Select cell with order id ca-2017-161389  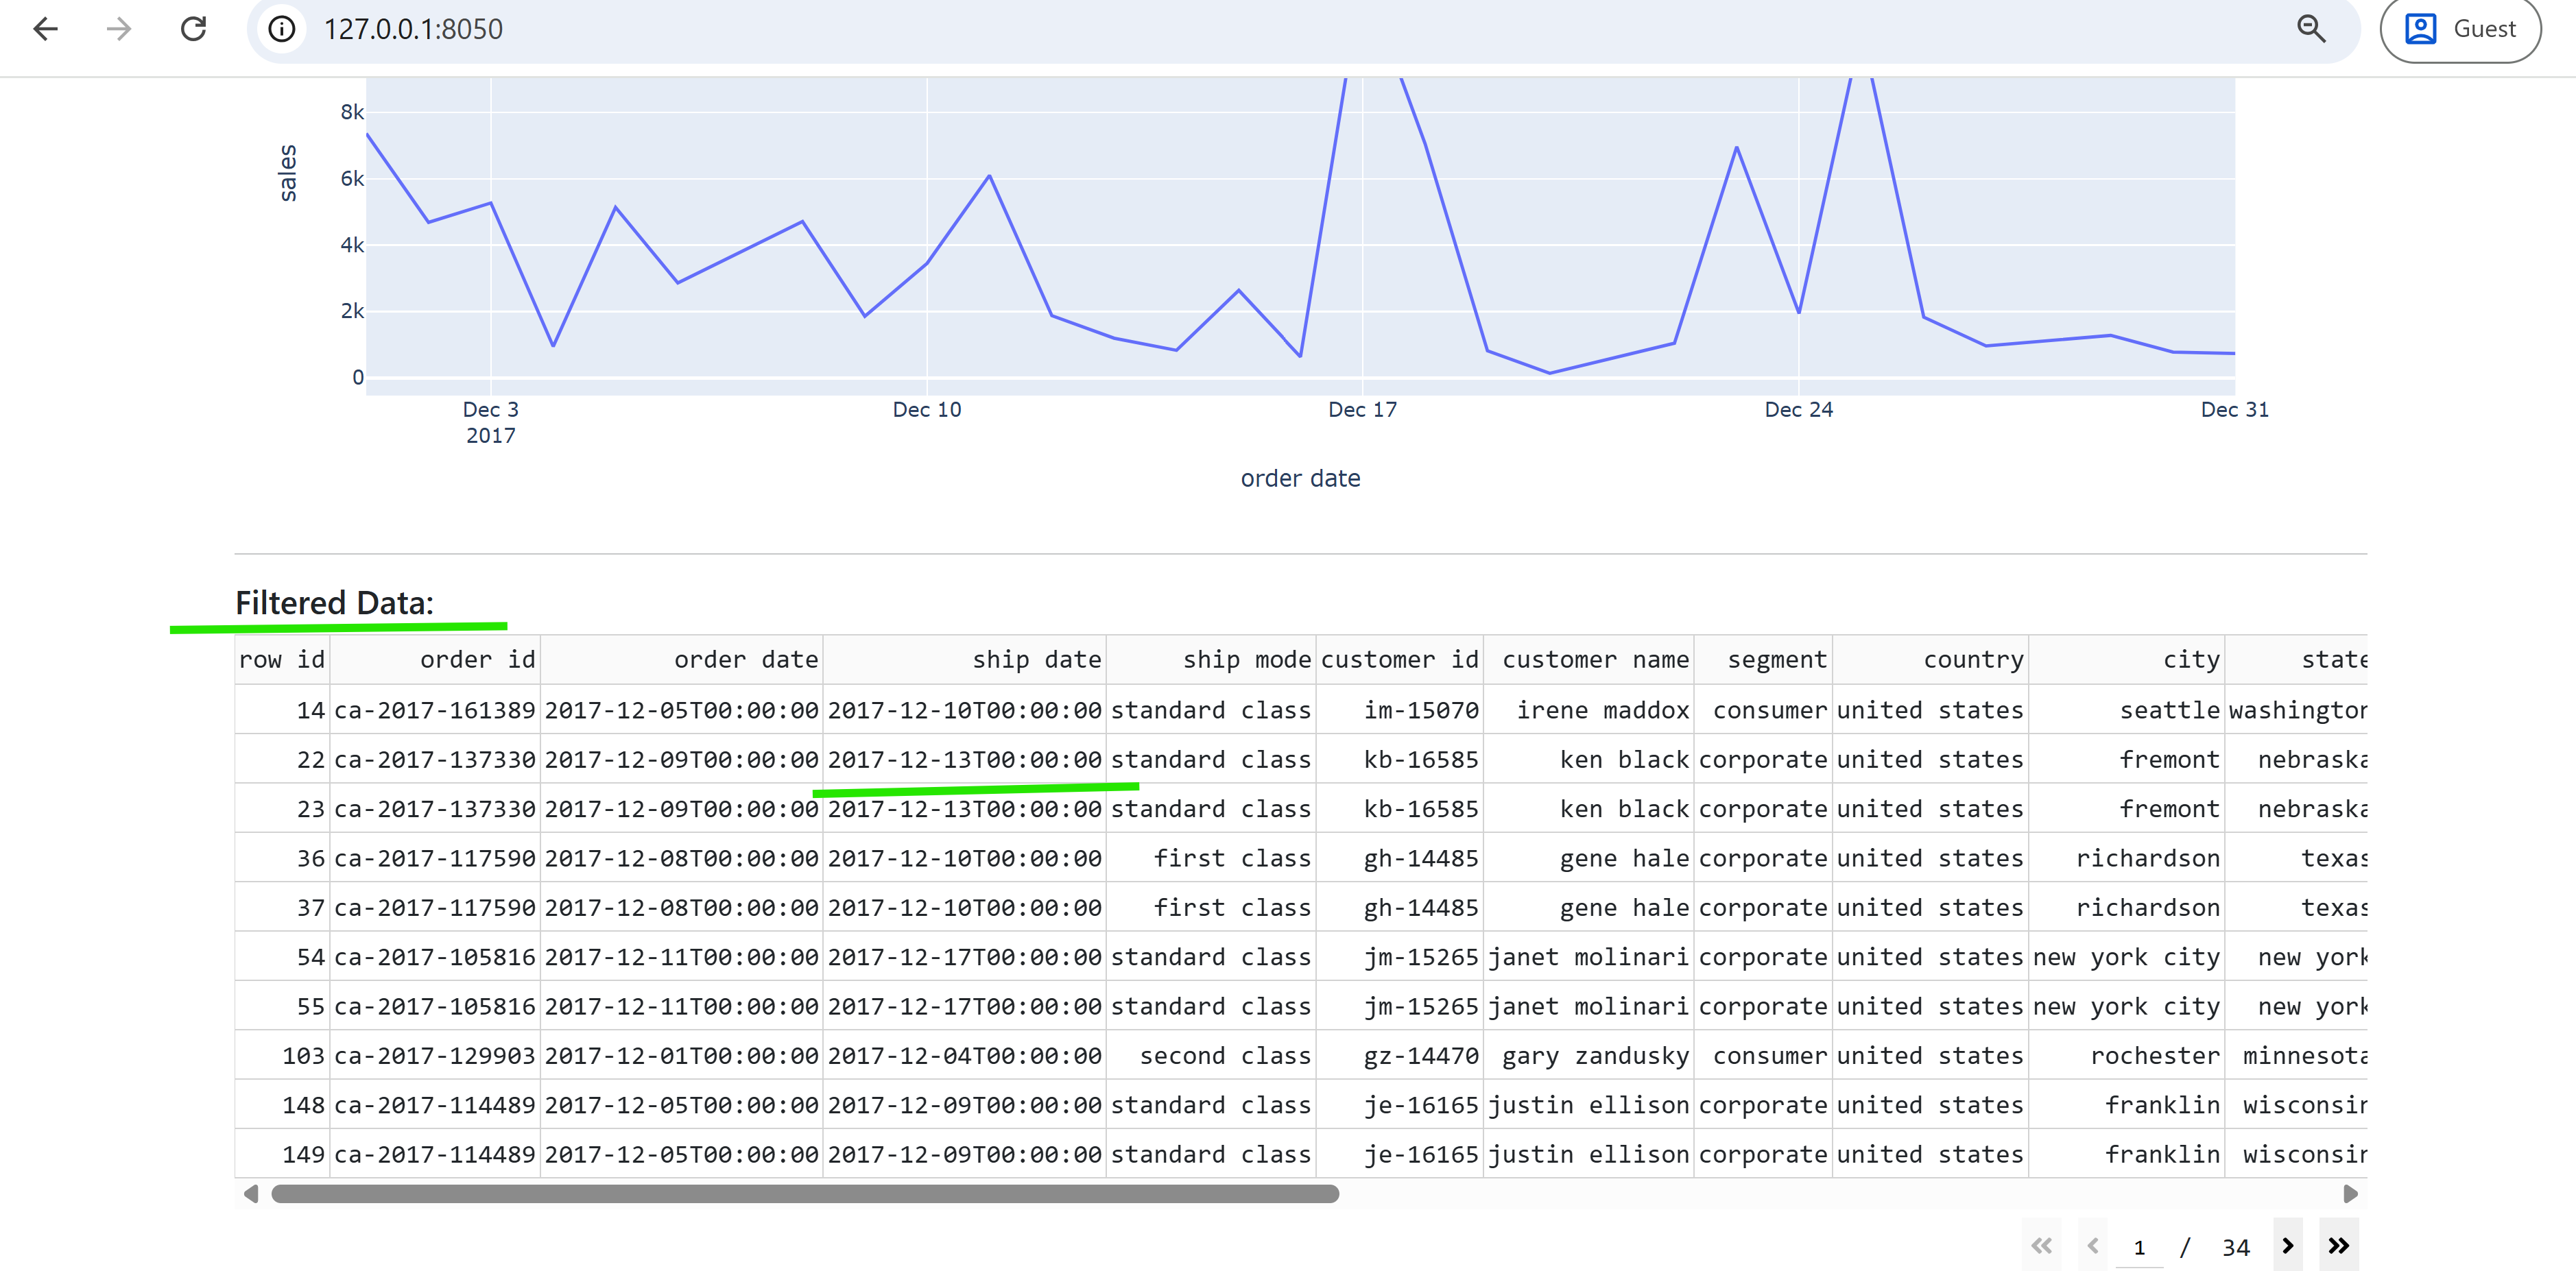435,710
